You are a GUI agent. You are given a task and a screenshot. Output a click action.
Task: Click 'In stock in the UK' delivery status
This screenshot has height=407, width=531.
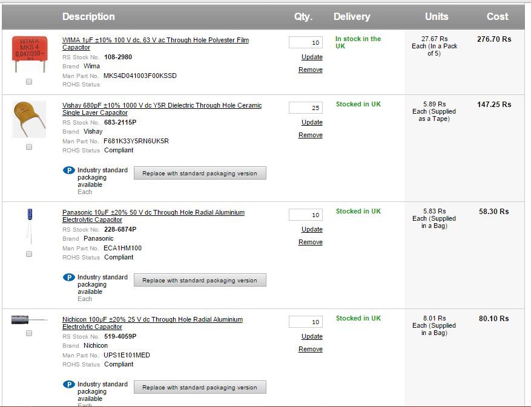click(x=358, y=42)
